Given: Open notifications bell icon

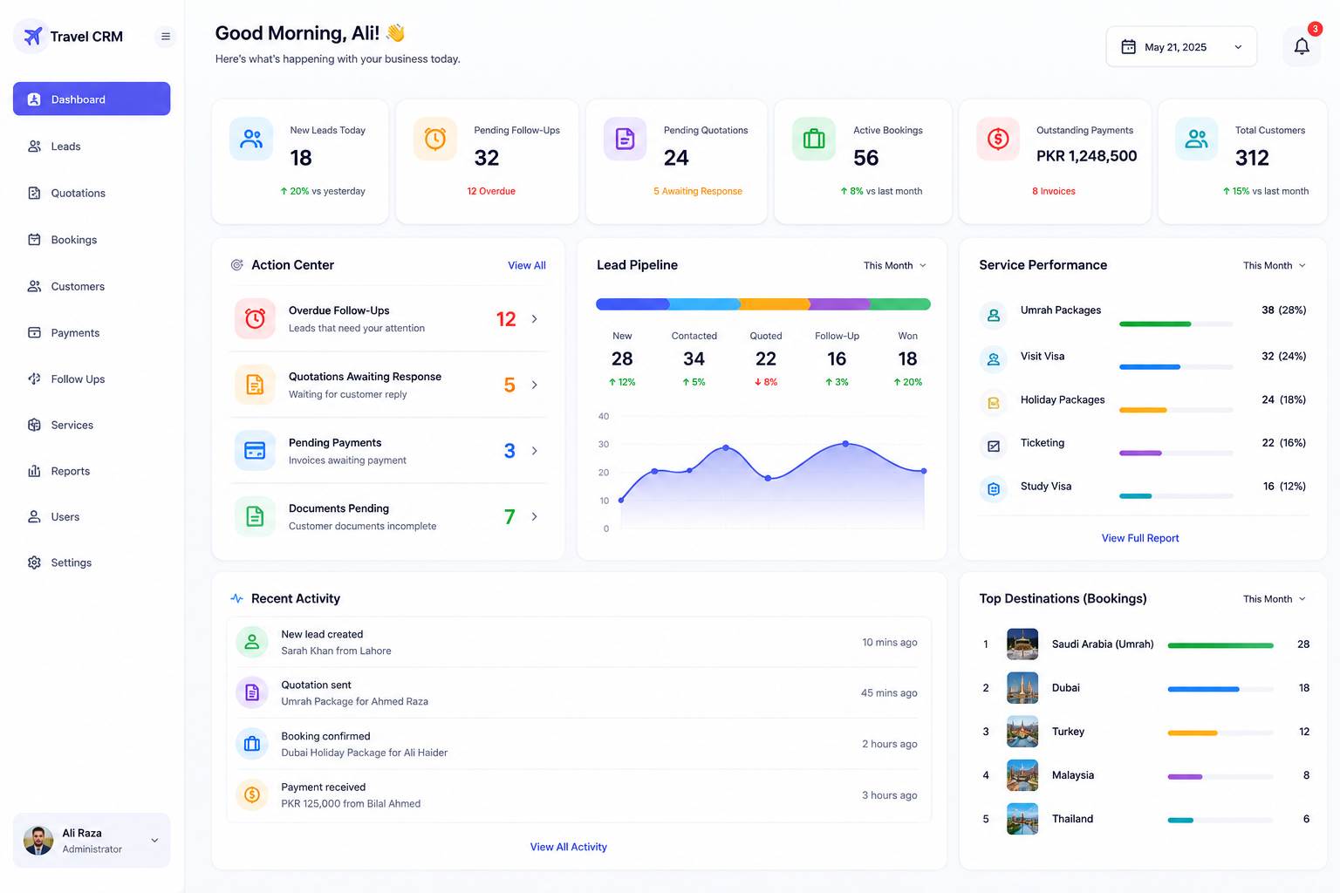Looking at the screenshot, I should coord(1302,46).
